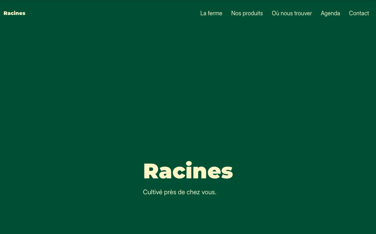Open the Contact page

pos(359,13)
